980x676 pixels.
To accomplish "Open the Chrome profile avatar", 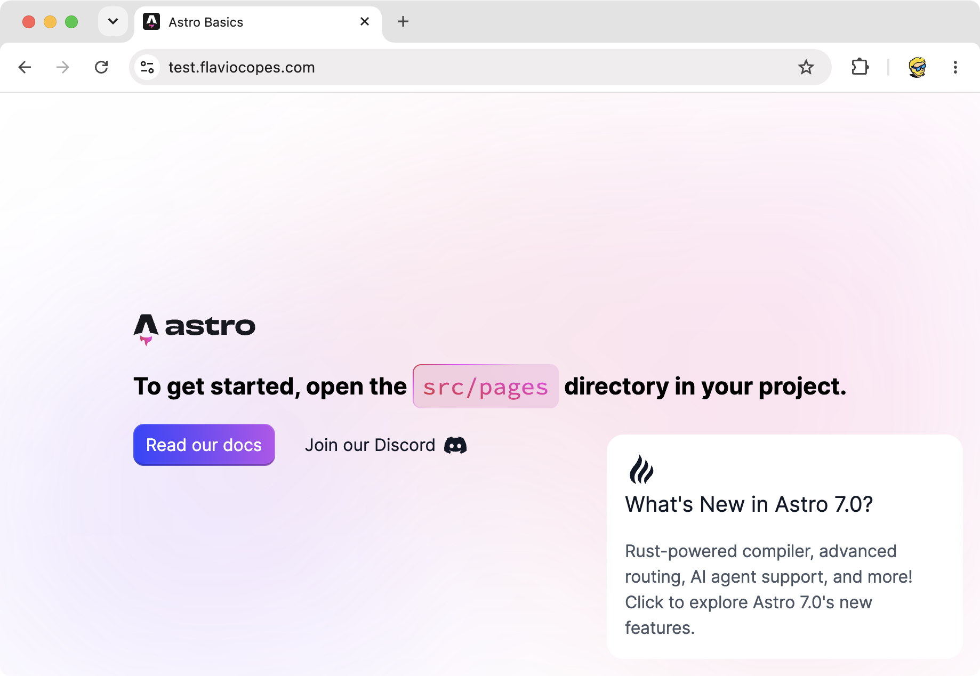I will [917, 67].
